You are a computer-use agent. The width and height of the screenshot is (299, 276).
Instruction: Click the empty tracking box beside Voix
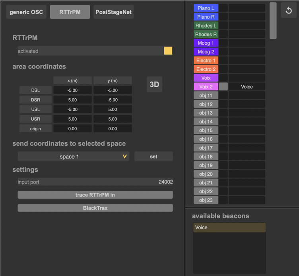(223, 78)
